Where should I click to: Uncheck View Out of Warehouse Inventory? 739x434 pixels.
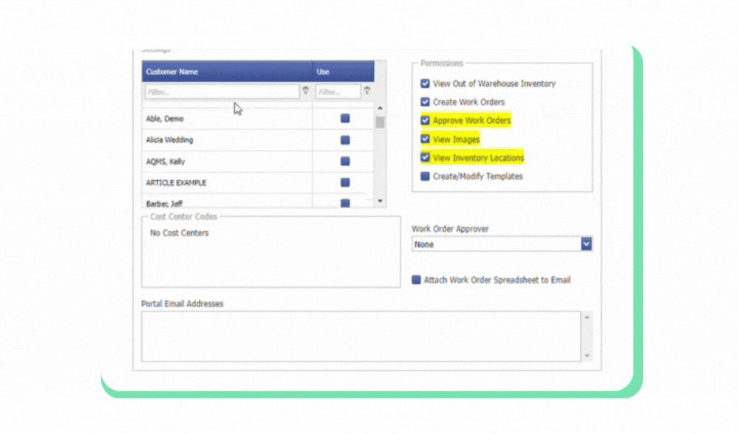coord(425,83)
